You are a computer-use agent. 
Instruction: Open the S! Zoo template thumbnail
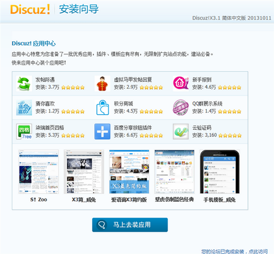pyautogui.click(x=39, y=172)
